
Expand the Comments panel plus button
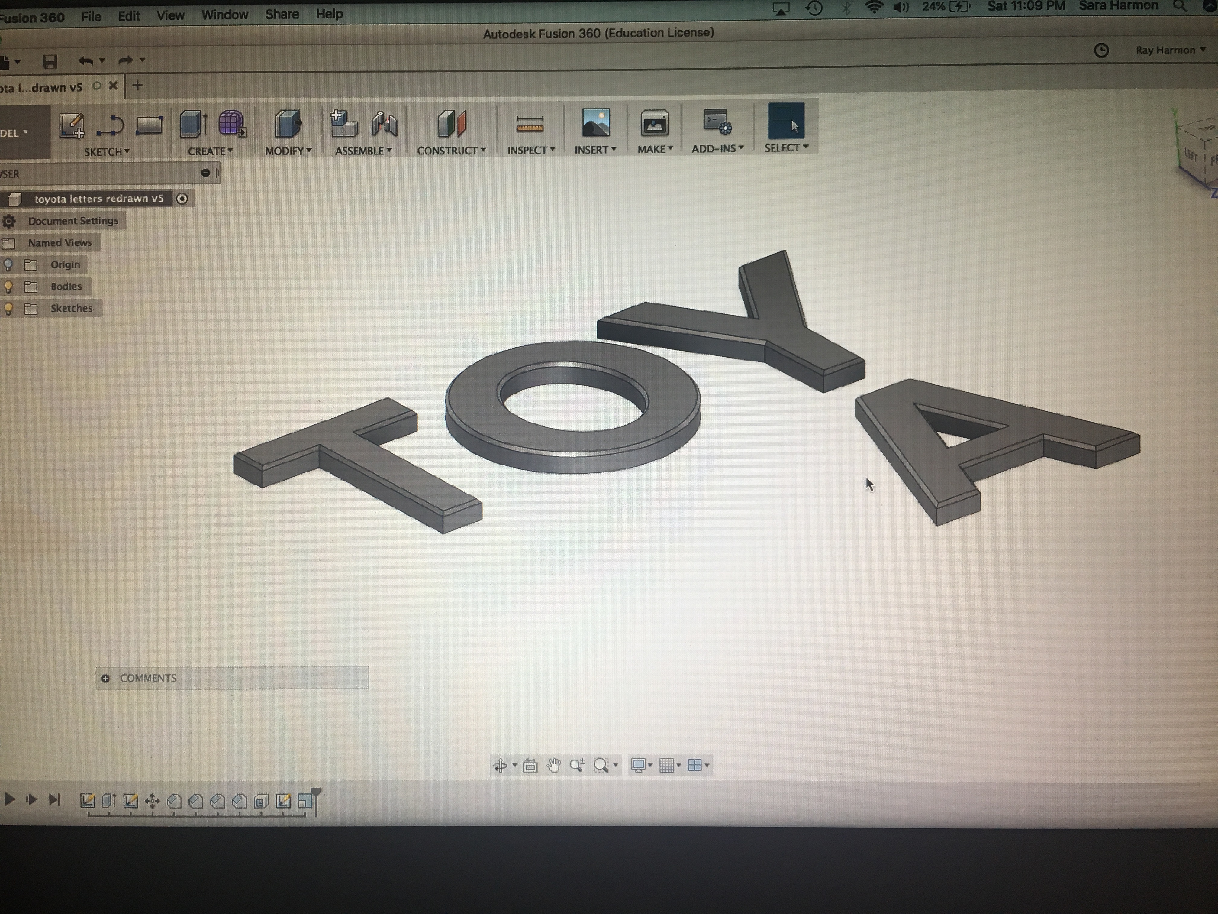pyautogui.click(x=105, y=678)
